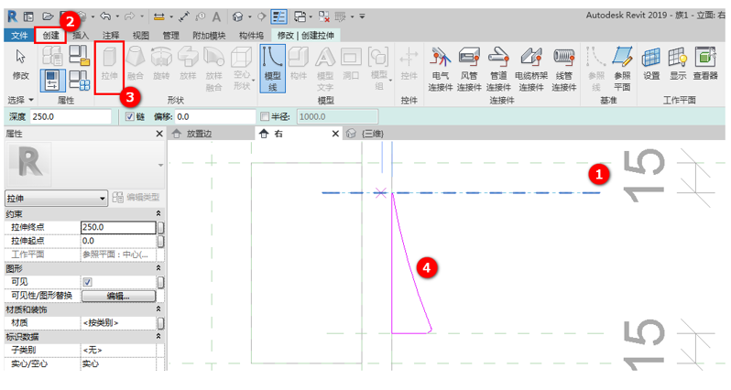
Task: Click the 拉伸终点 value field 250.0
Action: pos(118,227)
